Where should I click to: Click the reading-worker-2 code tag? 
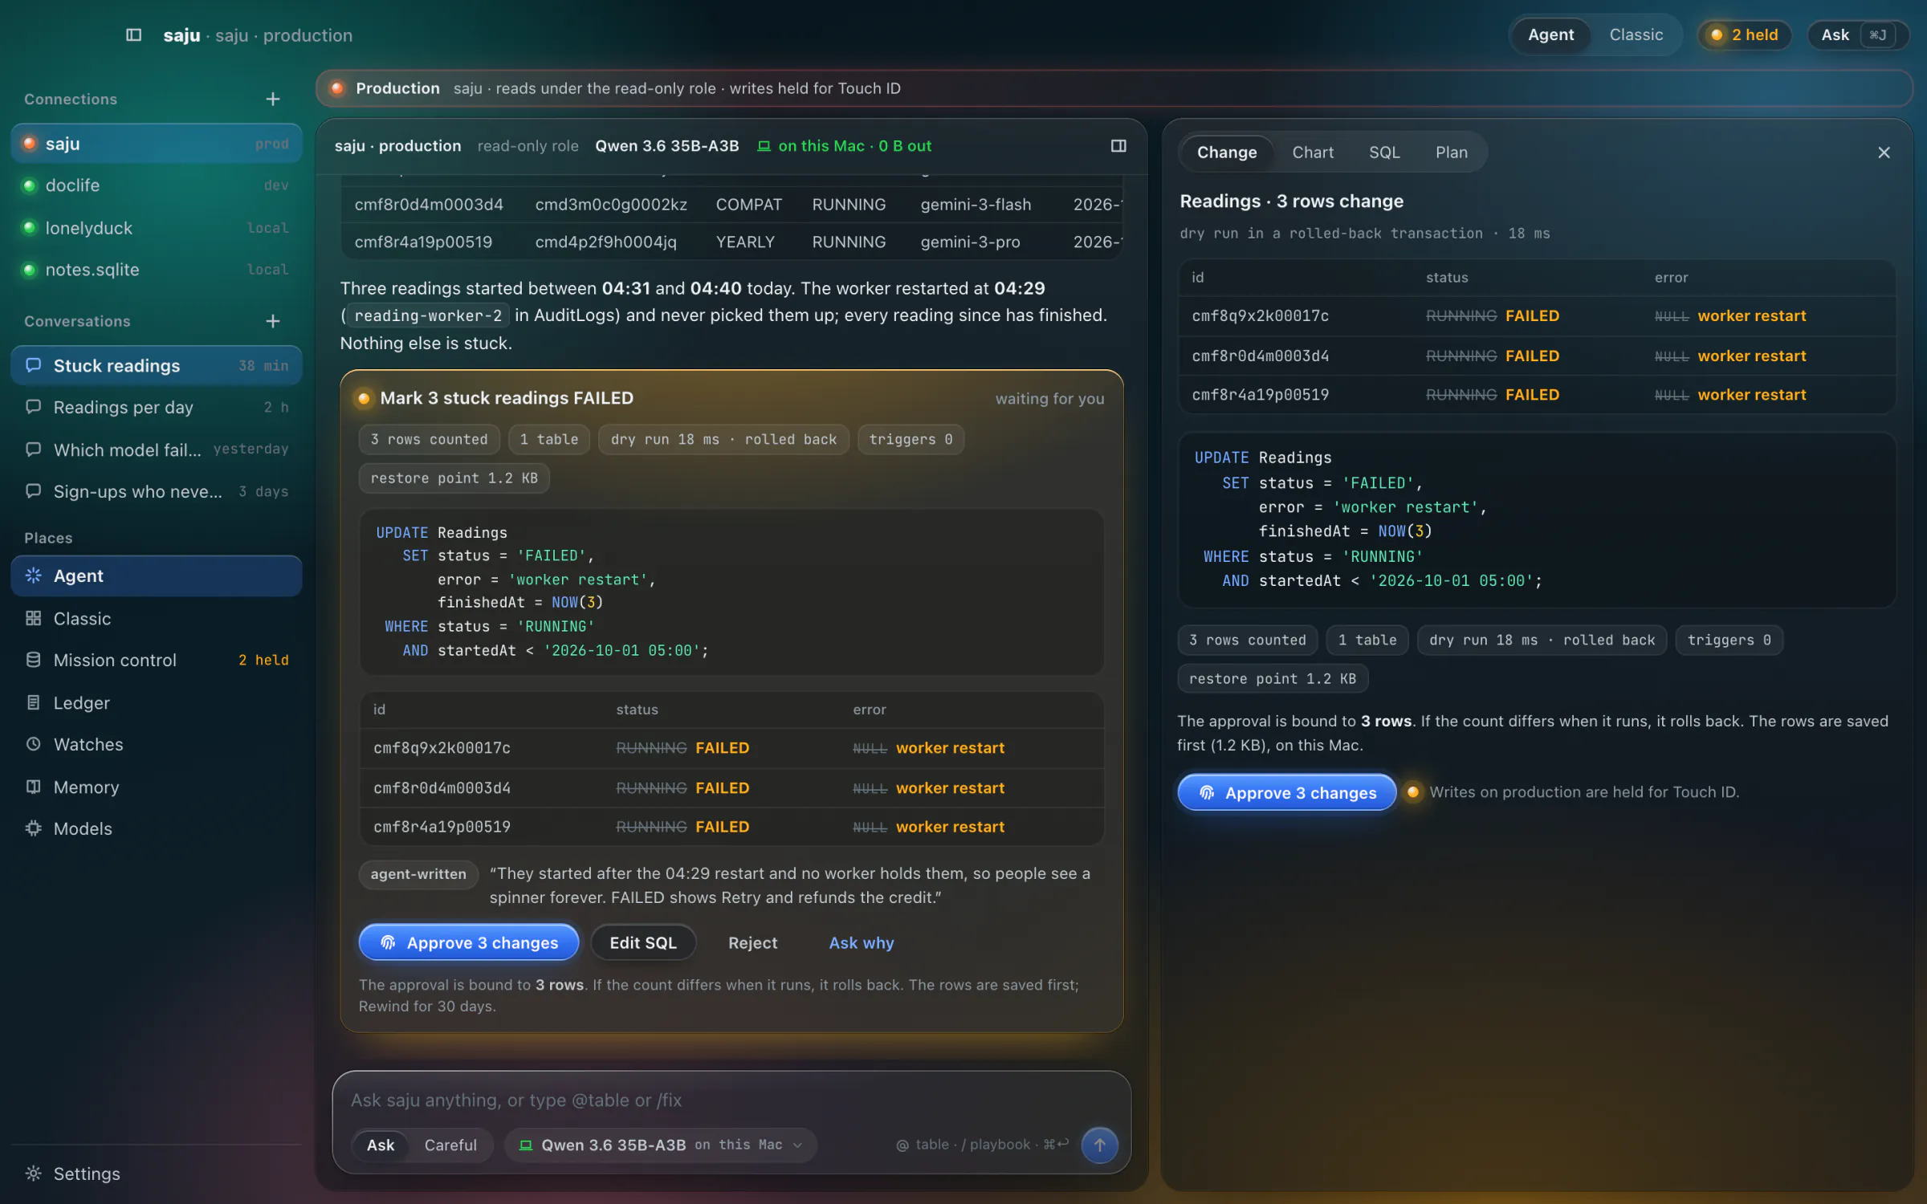pyautogui.click(x=428, y=315)
